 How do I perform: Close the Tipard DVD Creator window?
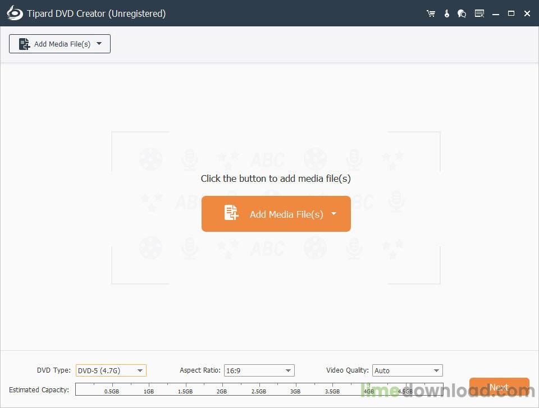click(527, 13)
